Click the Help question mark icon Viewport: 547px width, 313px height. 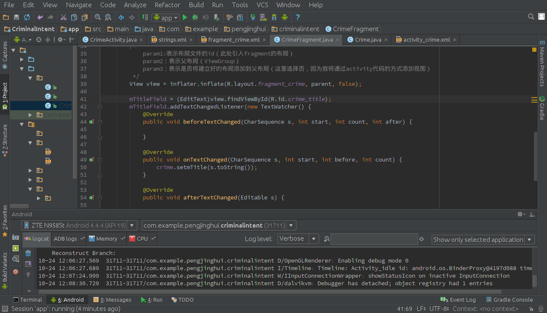tap(298, 17)
